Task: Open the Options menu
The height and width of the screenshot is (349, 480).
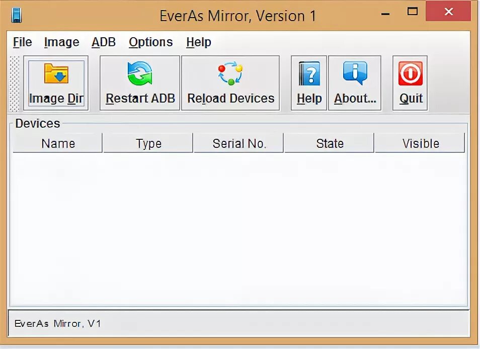Action: [150, 42]
